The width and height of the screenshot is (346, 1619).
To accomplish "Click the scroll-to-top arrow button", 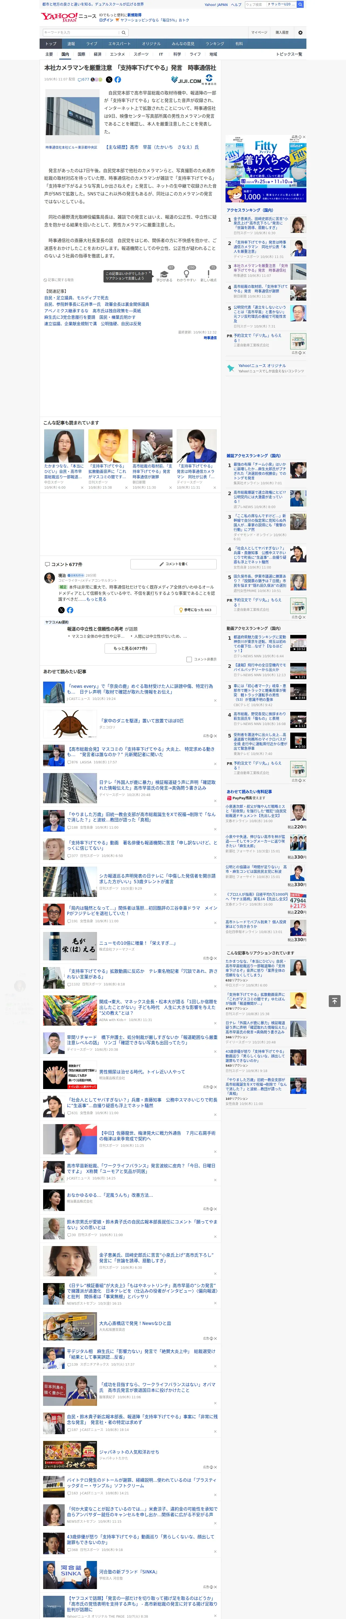I will click(335, 1001).
